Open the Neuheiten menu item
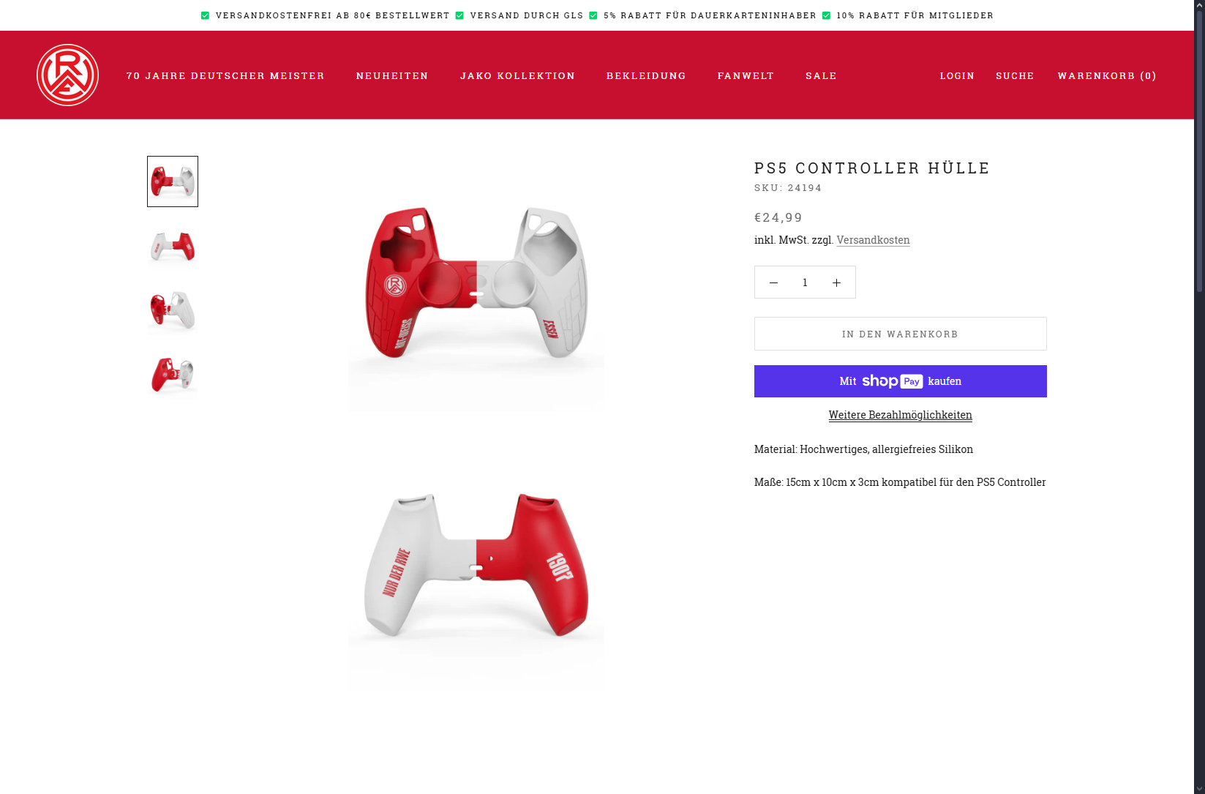 [392, 75]
